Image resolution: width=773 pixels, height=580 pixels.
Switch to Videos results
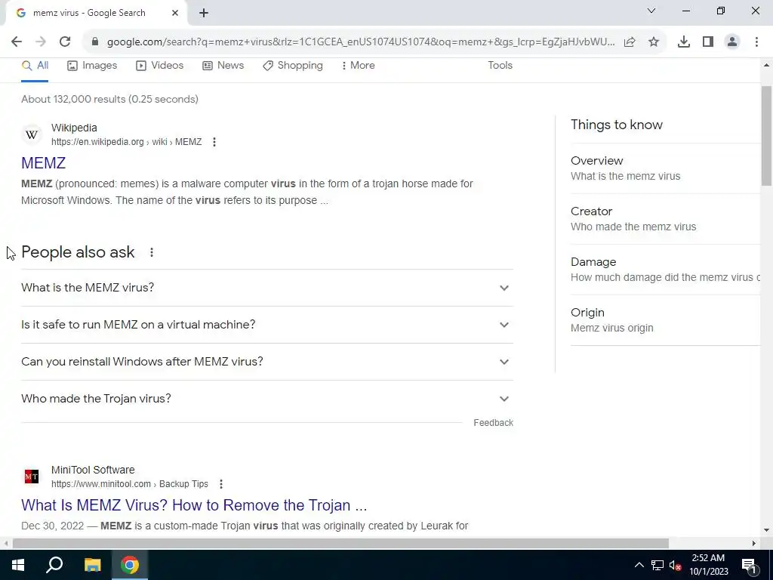point(160,66)
